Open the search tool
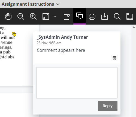The width and height of the screenshot is (136, 117). pos(117,16)
